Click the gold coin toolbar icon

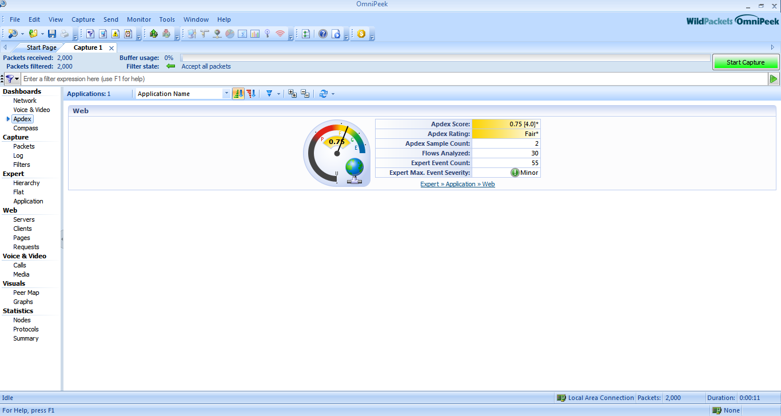tap(361, 34)
